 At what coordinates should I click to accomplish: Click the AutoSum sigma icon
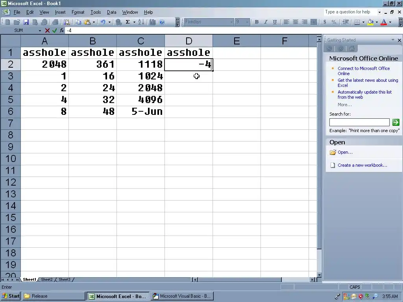[x=128, y=22]
